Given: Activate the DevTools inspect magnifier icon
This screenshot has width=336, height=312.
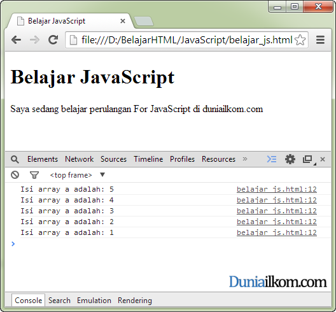Looking at the screenshot, I should tap(15, 160).
